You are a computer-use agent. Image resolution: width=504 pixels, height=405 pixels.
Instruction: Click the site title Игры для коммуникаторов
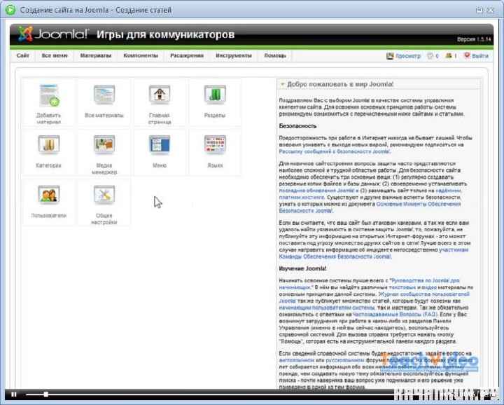tap(165, 34)
